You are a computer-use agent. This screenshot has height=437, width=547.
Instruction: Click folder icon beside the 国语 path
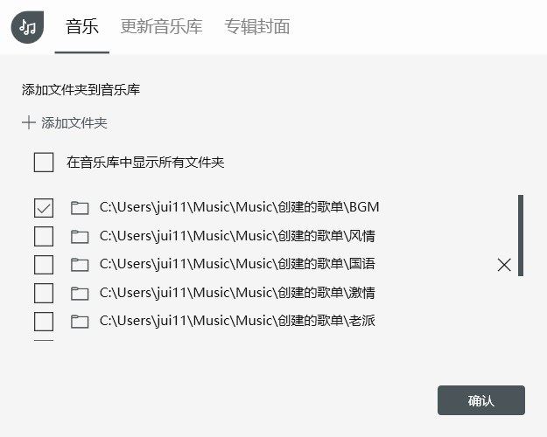[80, 265]
